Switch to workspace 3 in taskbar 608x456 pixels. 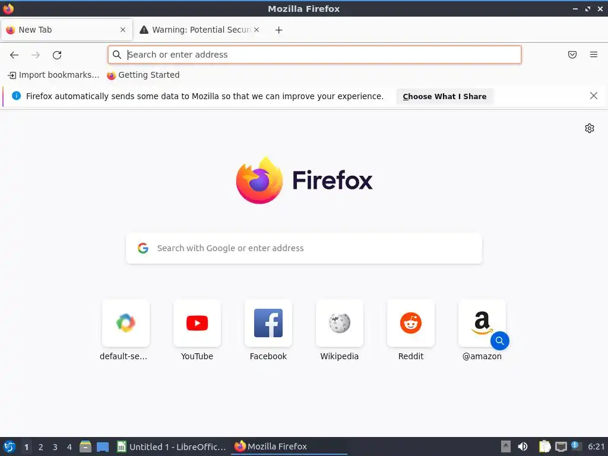(x=55, y=447)
